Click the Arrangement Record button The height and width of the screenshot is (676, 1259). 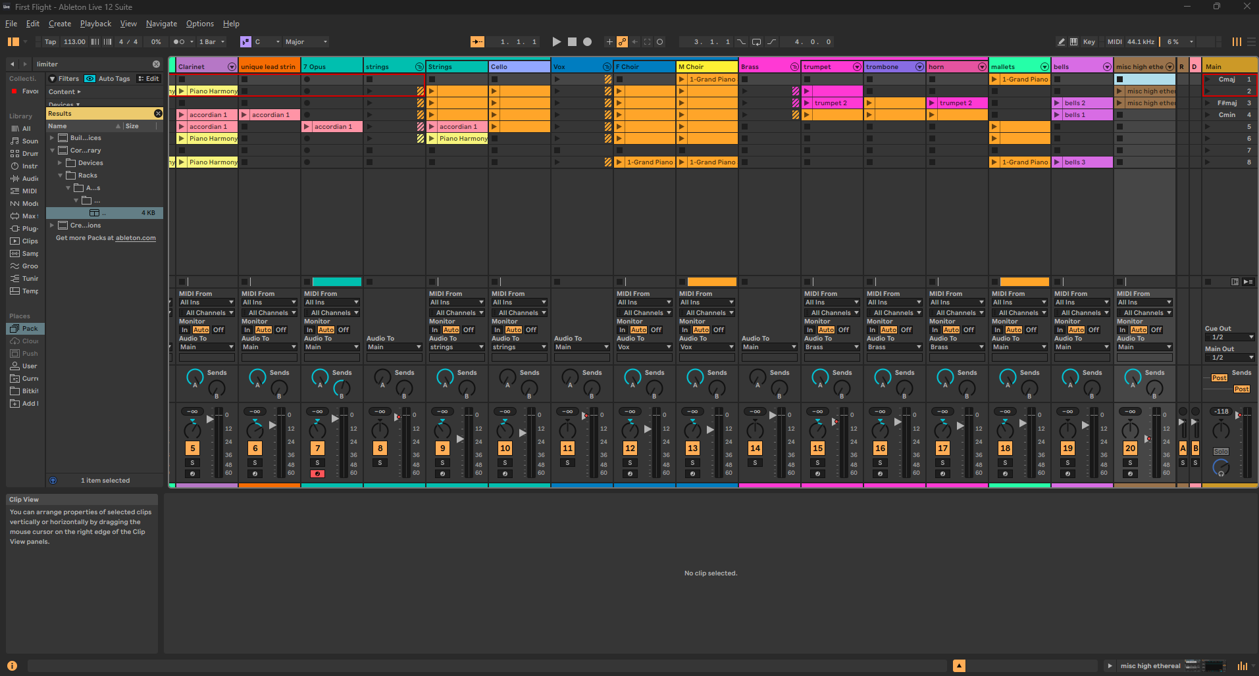click(587, 42)
